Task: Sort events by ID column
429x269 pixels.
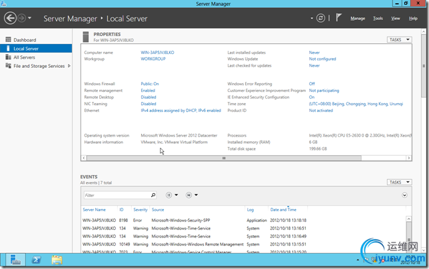Action: coord(121,210)
